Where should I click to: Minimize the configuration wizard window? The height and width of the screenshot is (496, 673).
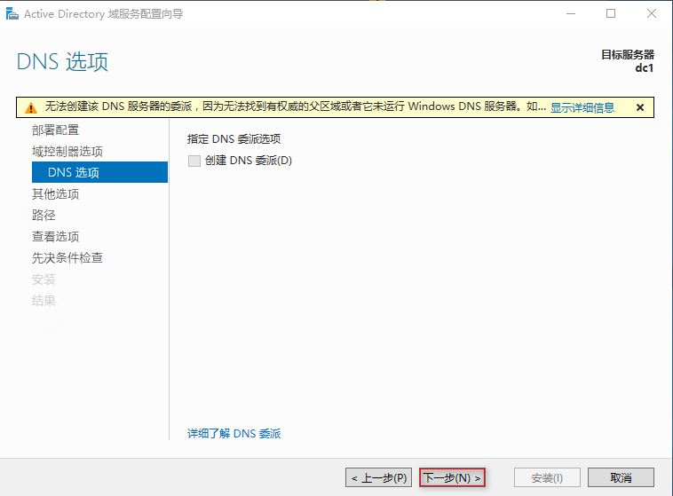point(571,14)
